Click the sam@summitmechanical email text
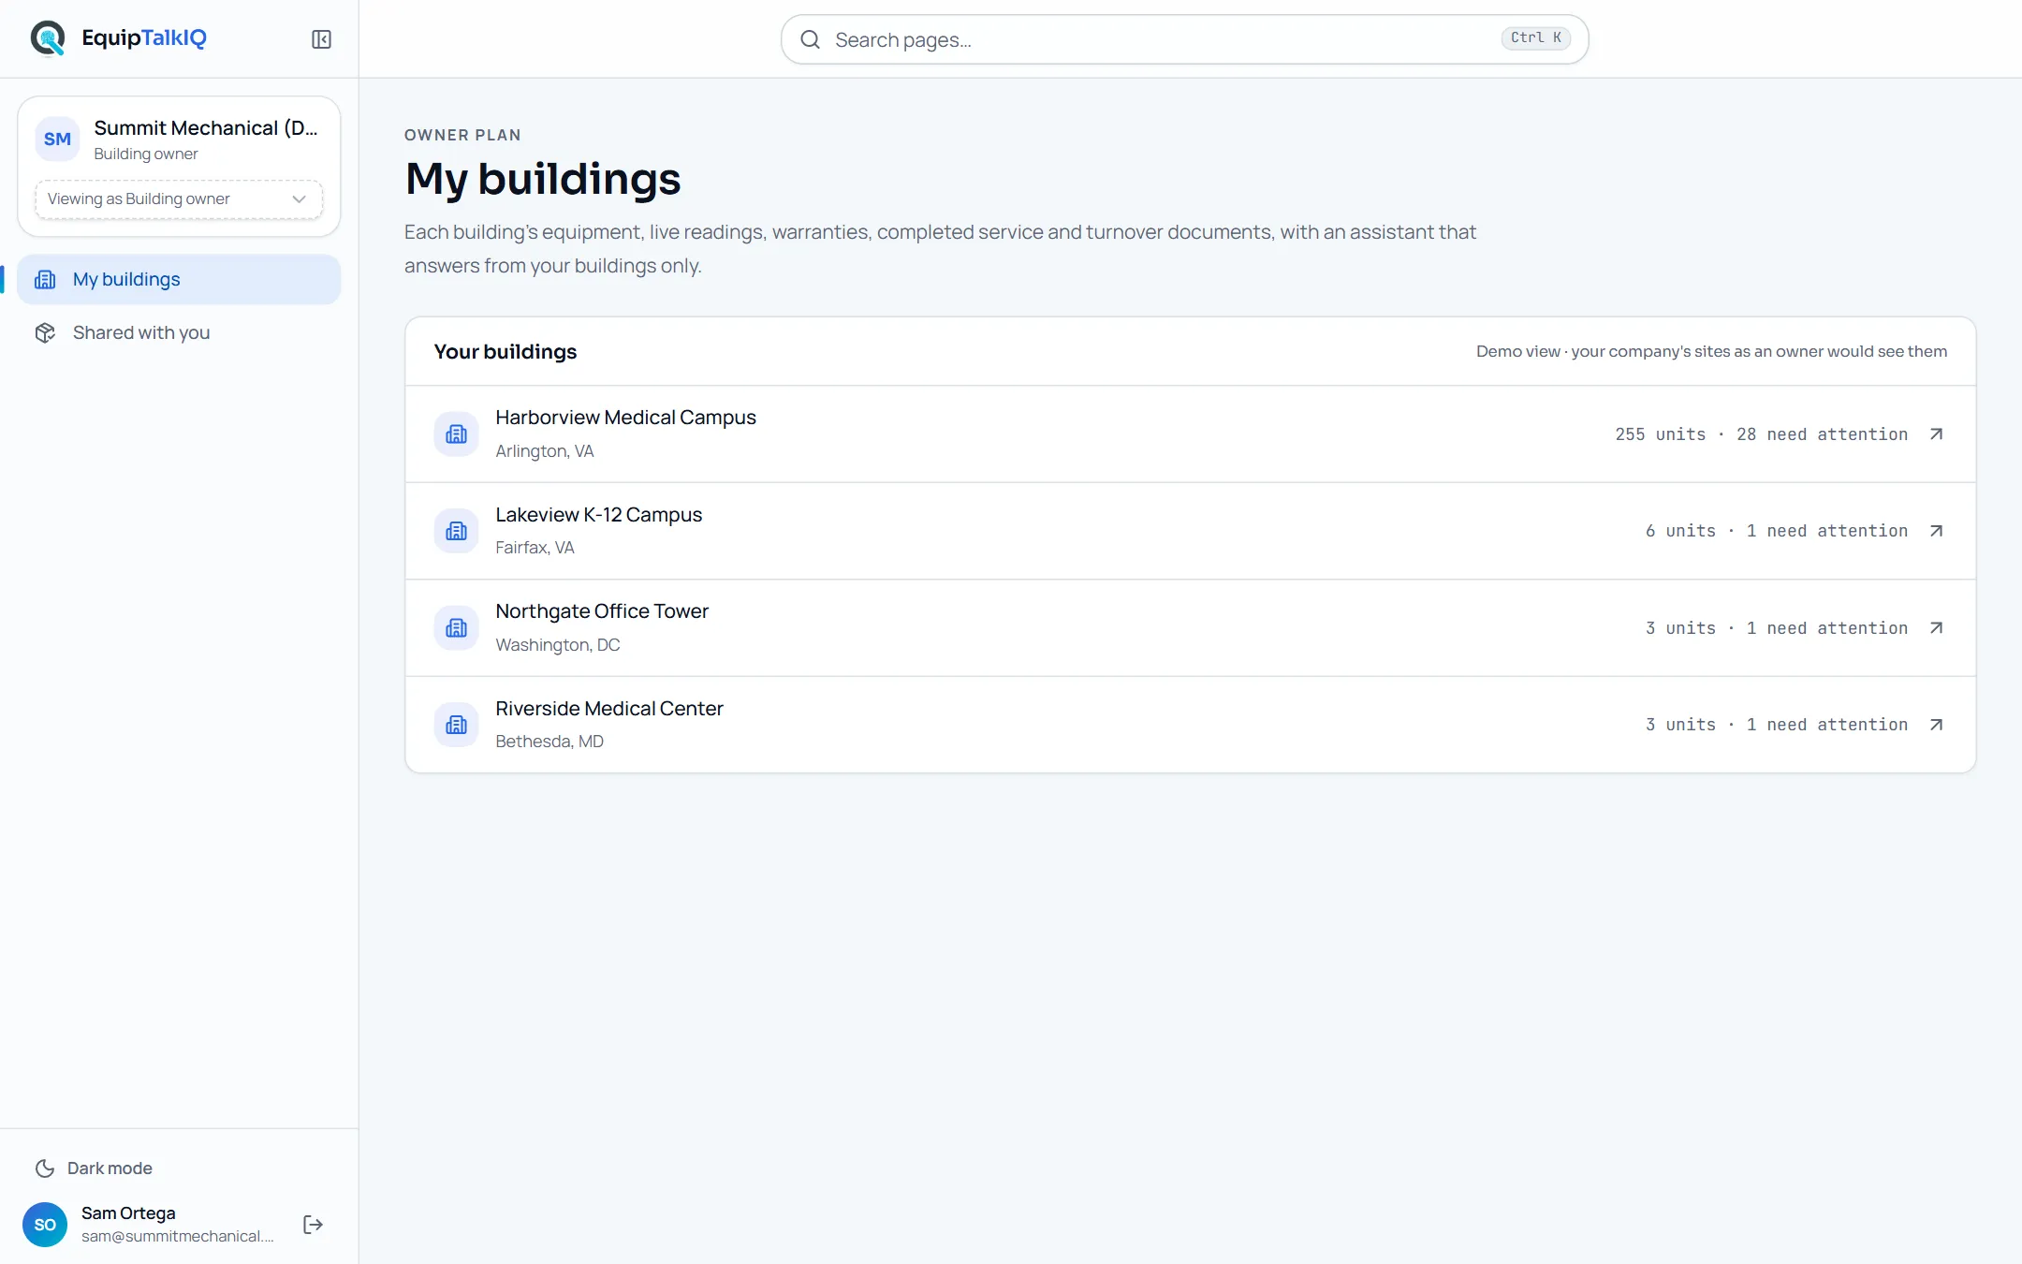Image resolution: width=2022 pixels, height=1264 pixels. [178, 1236]
